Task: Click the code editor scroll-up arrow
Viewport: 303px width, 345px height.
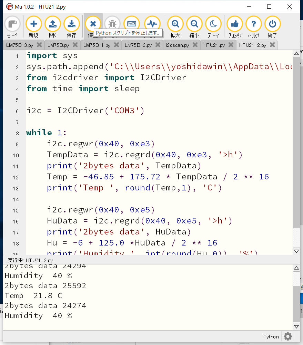Action: 296,53
